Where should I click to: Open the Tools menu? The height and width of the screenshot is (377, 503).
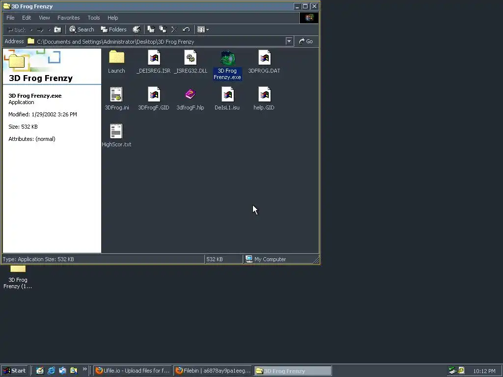click(x=94, y=18)
